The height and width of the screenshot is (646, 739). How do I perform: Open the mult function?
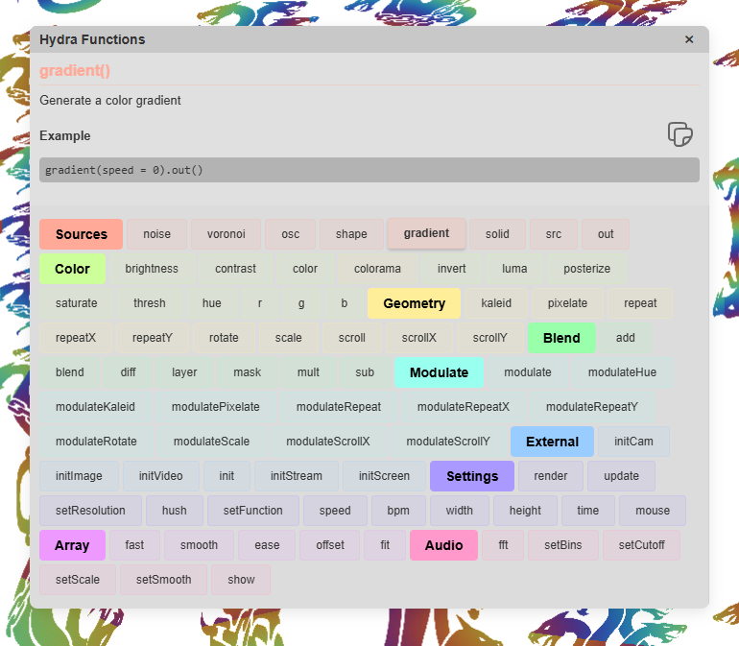coord(308,372)
